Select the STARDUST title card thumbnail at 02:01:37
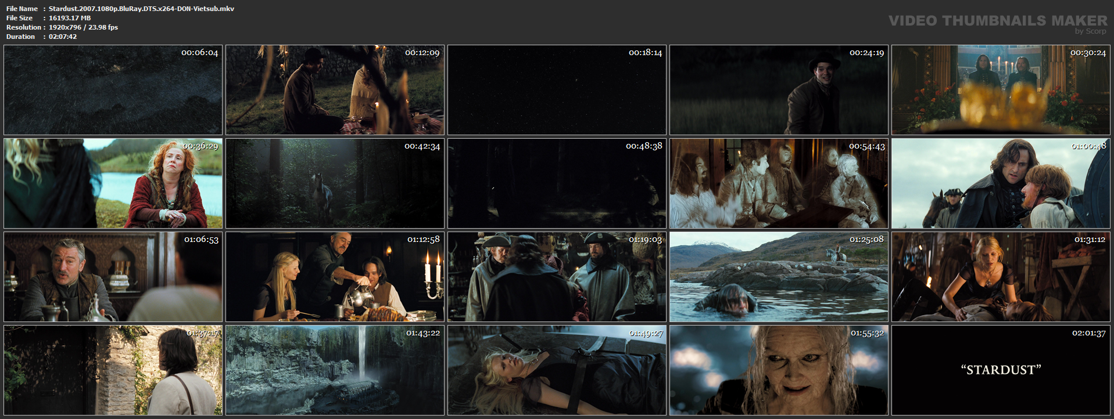The width and height of the screenshot is (1114, 419). click(x=1001, y=370)
